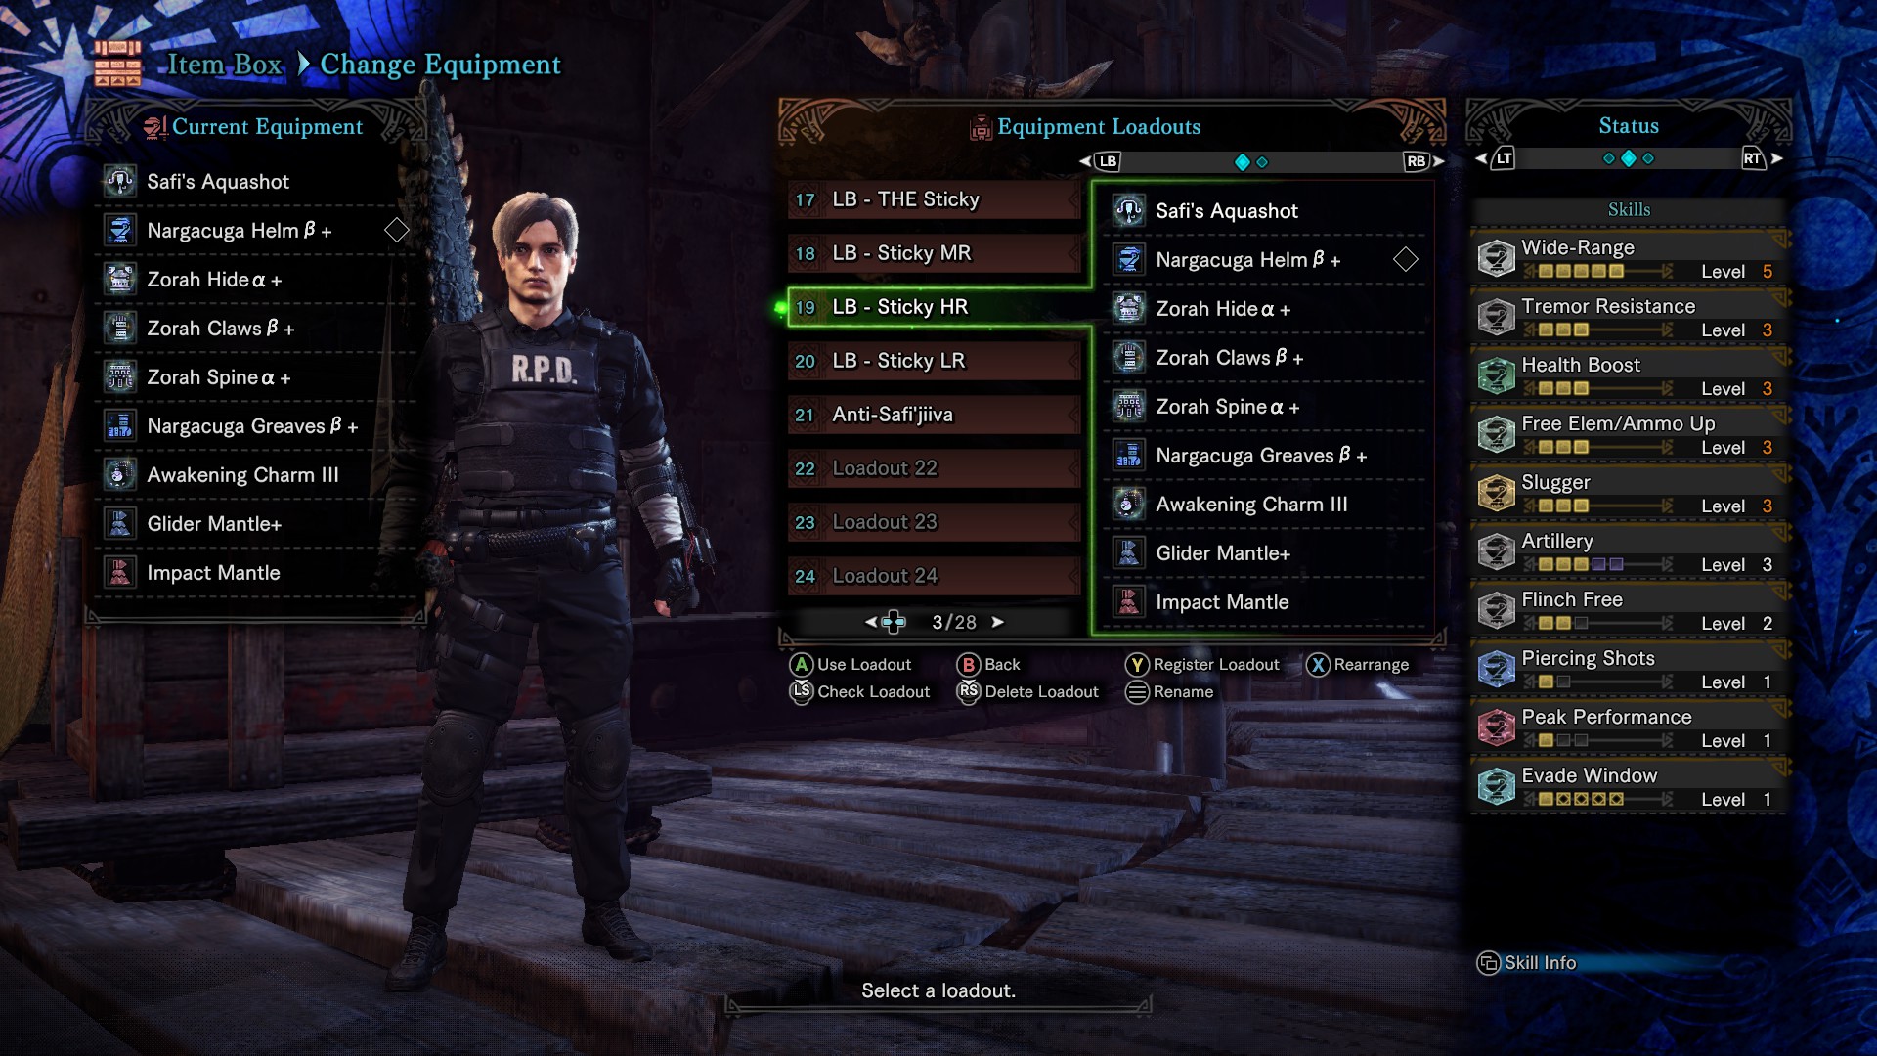Click the Slugger skill icon

(1496, 493)
